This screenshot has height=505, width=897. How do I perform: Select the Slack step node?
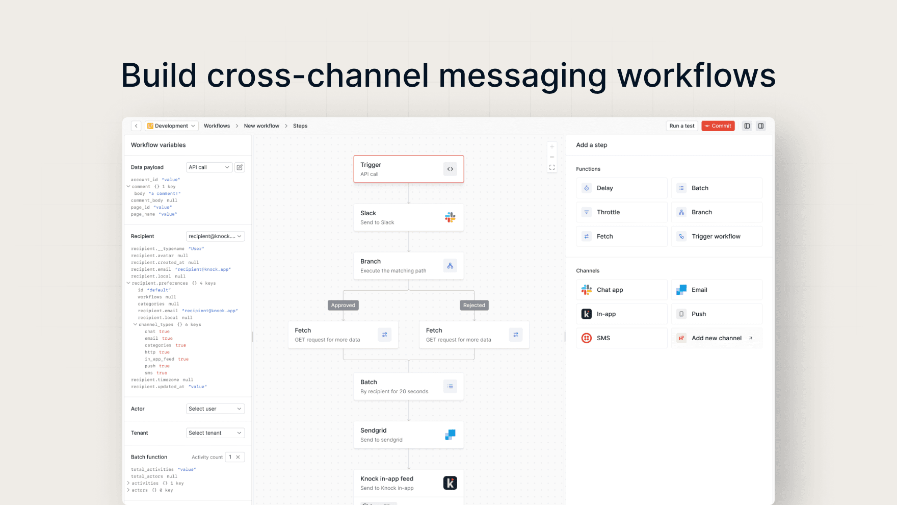coord(408,218)
